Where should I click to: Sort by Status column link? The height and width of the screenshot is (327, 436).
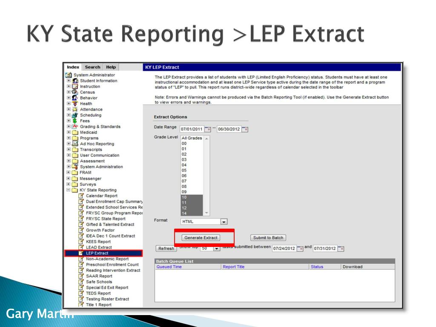tap(317, 267)
